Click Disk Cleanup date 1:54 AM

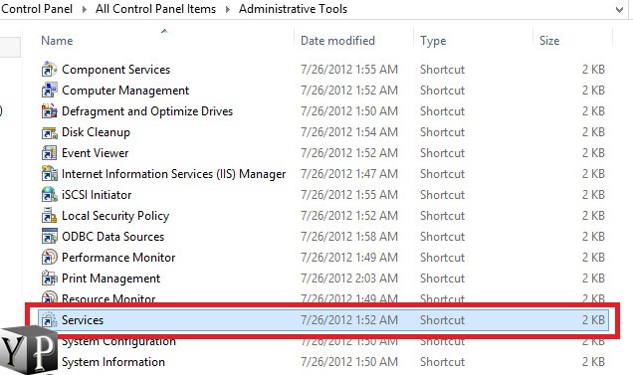349,132
